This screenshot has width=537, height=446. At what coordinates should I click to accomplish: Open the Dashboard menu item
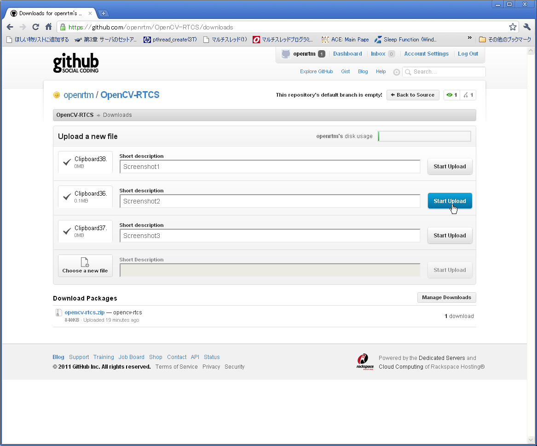coord(347,54)
